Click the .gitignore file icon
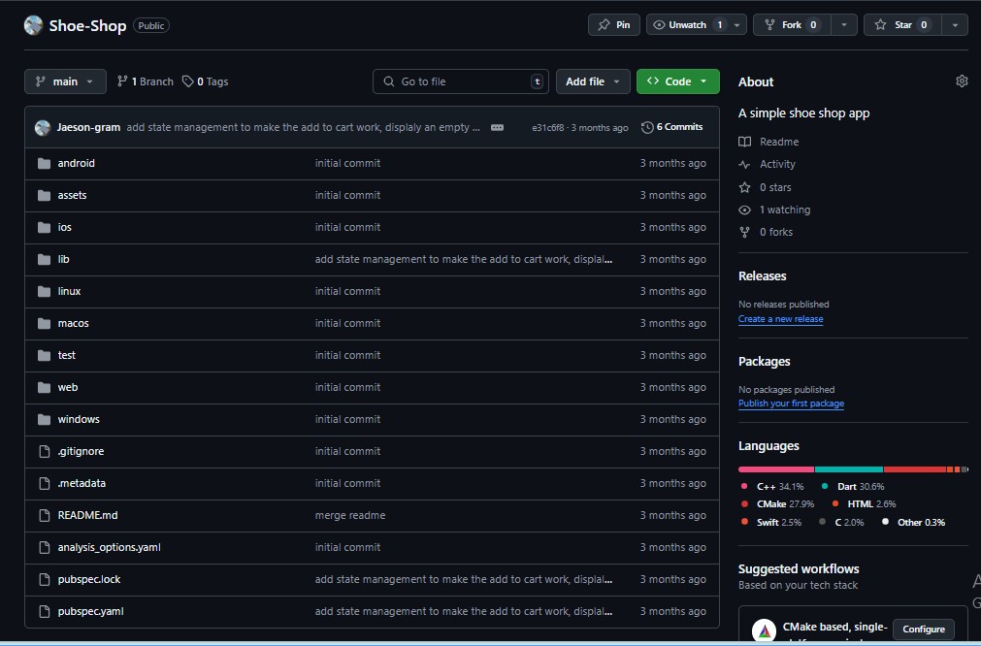 click(x=44, y=451)
